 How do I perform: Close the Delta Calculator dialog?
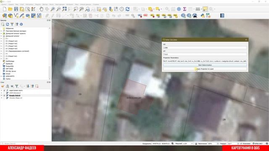[x=246, y=39]
